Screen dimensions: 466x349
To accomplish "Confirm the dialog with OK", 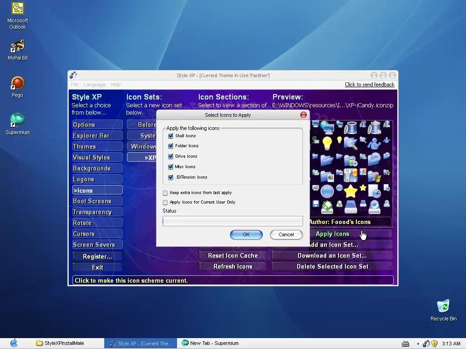I will 246,234.
